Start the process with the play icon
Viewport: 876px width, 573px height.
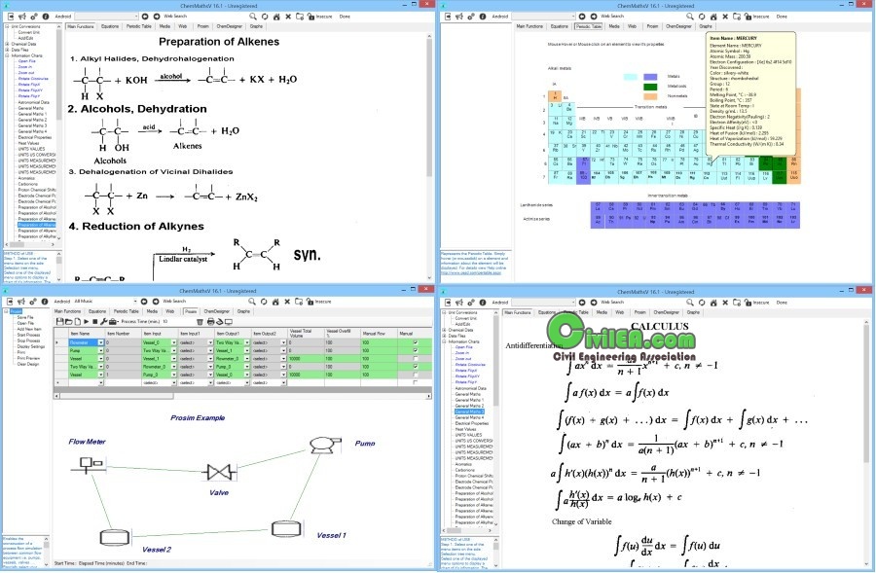86,322
